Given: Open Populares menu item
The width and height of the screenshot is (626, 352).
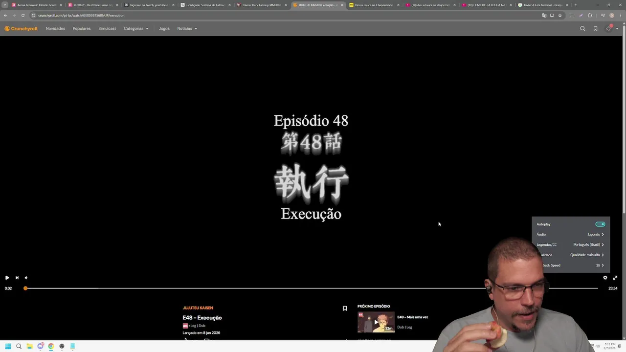Looking at the screenshot, I should pos(82,29).
